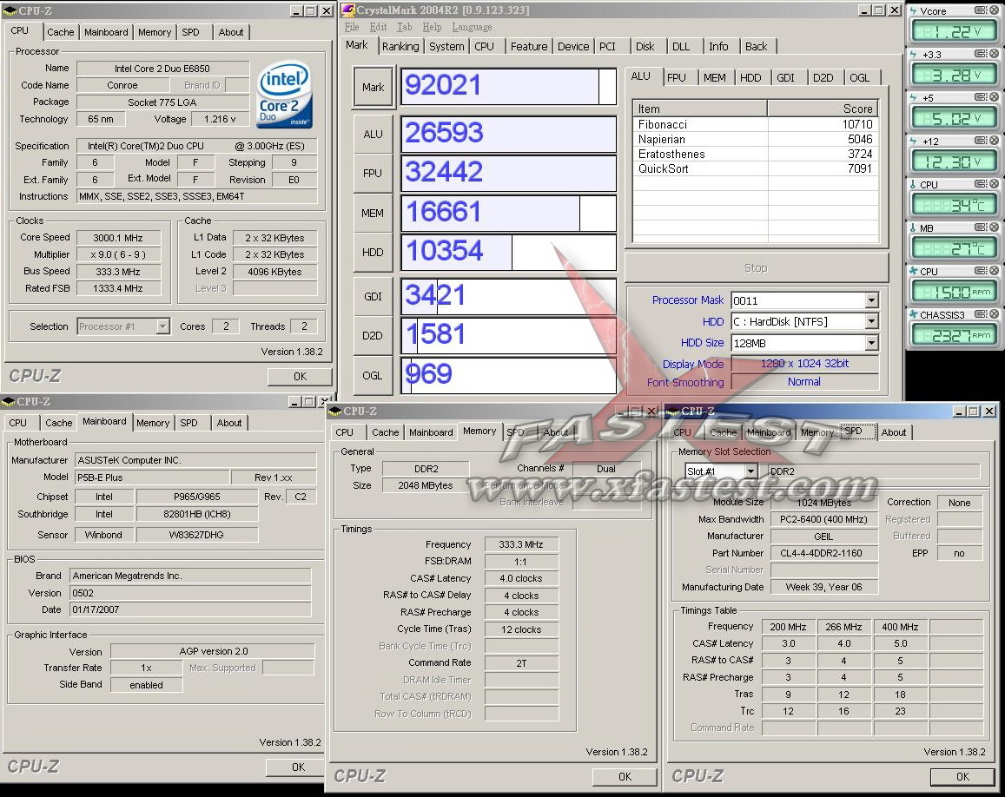Open the Edit menu in CrystalMark
This screenshot has height=797, width=1005.
tap(378, 27)
